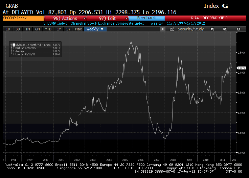Toggle Dividend 12 Month Yld legend checkbox
This screenshot has height=178, width=249.
(14, 45)
